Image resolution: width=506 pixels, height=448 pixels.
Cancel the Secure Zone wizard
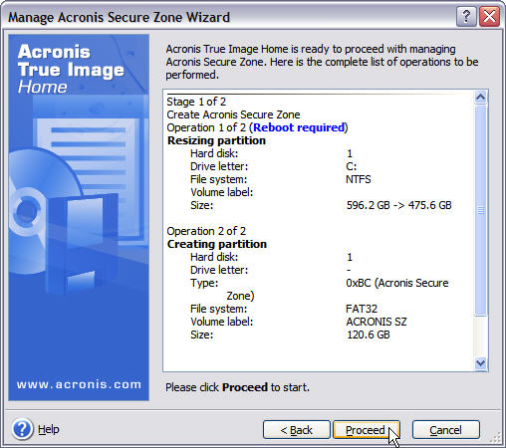click(x=445, y=430)
